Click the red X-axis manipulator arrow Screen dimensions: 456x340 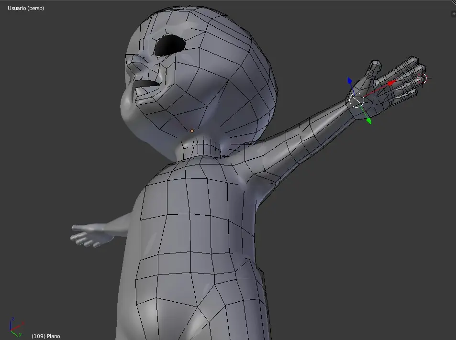click(392, 83)
